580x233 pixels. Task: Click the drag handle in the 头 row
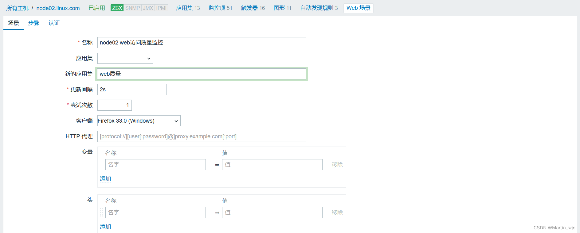101,212
